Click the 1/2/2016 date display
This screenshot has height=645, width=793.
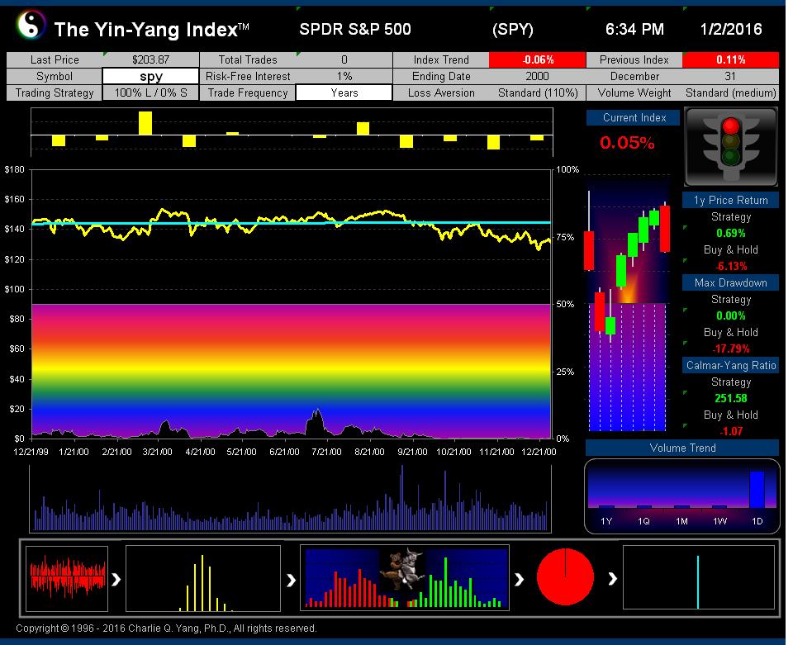tap(731, 30)
